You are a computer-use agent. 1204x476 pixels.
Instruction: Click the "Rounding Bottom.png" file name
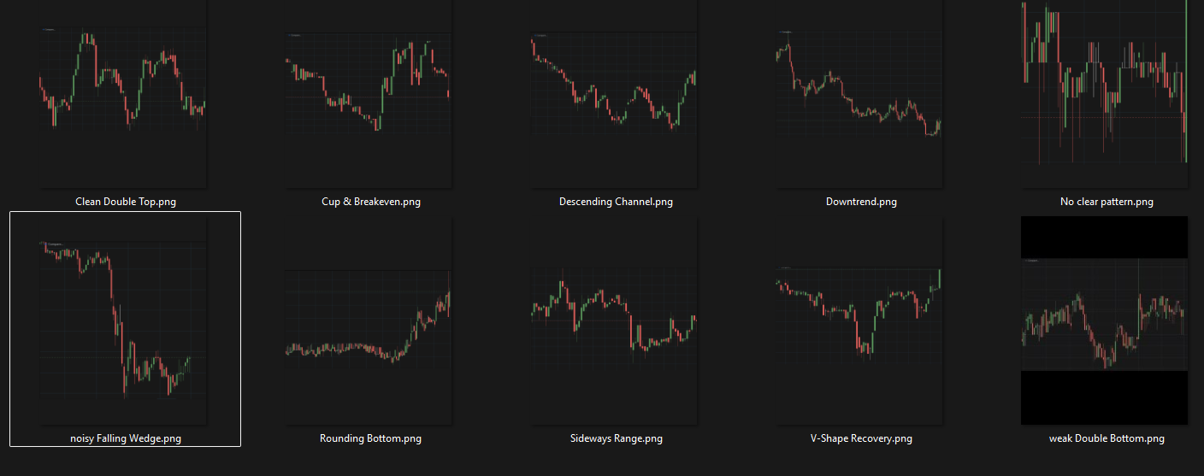click(x=370, y=439)
